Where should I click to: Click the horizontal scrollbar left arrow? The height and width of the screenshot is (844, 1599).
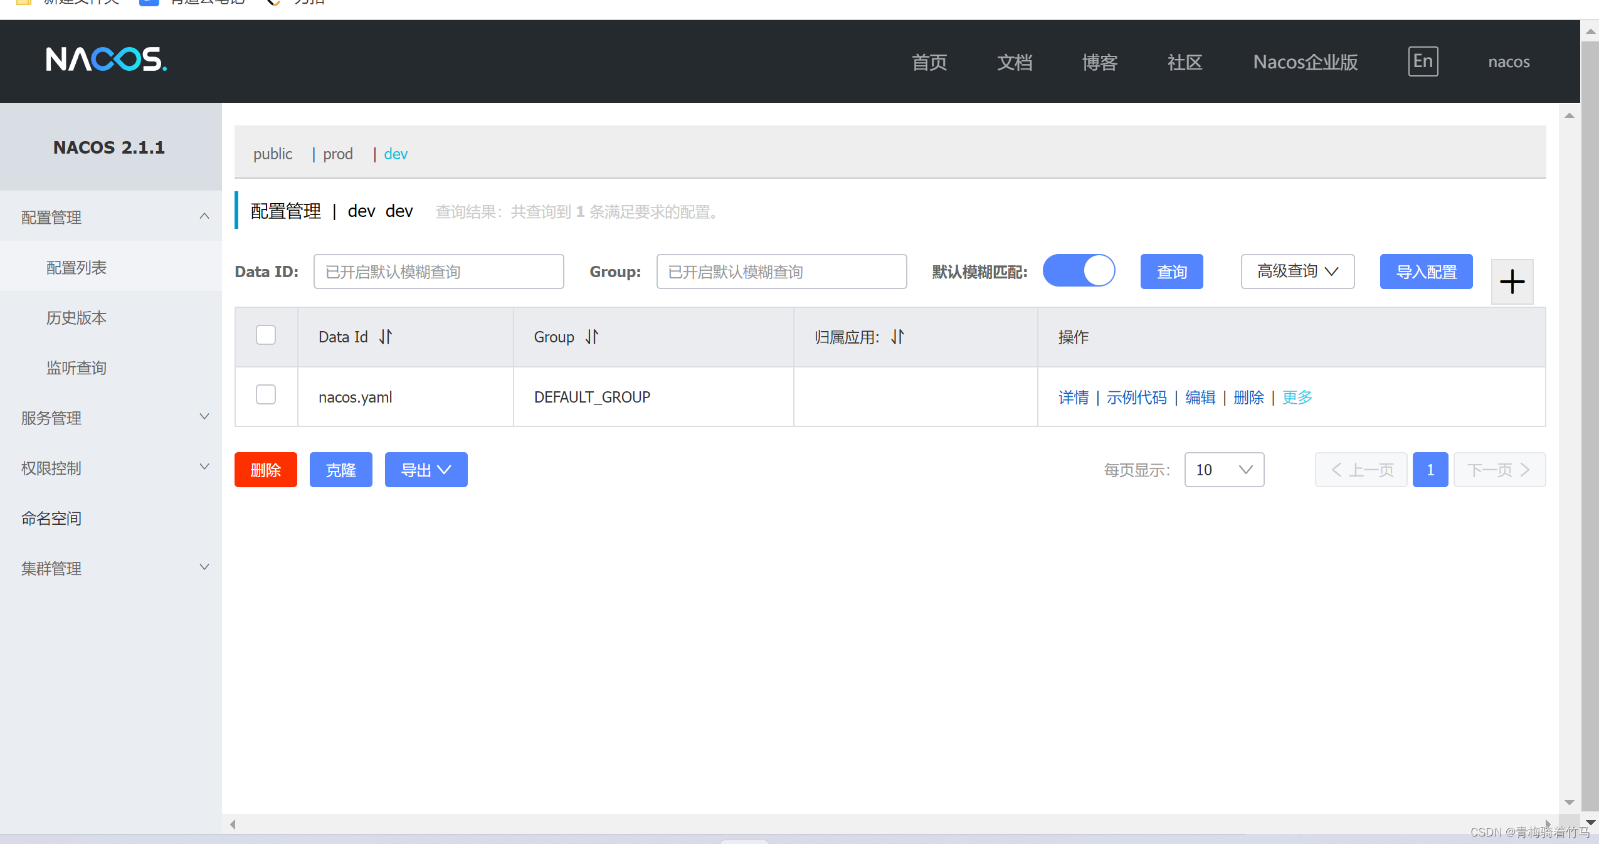(x=233, y=824)
